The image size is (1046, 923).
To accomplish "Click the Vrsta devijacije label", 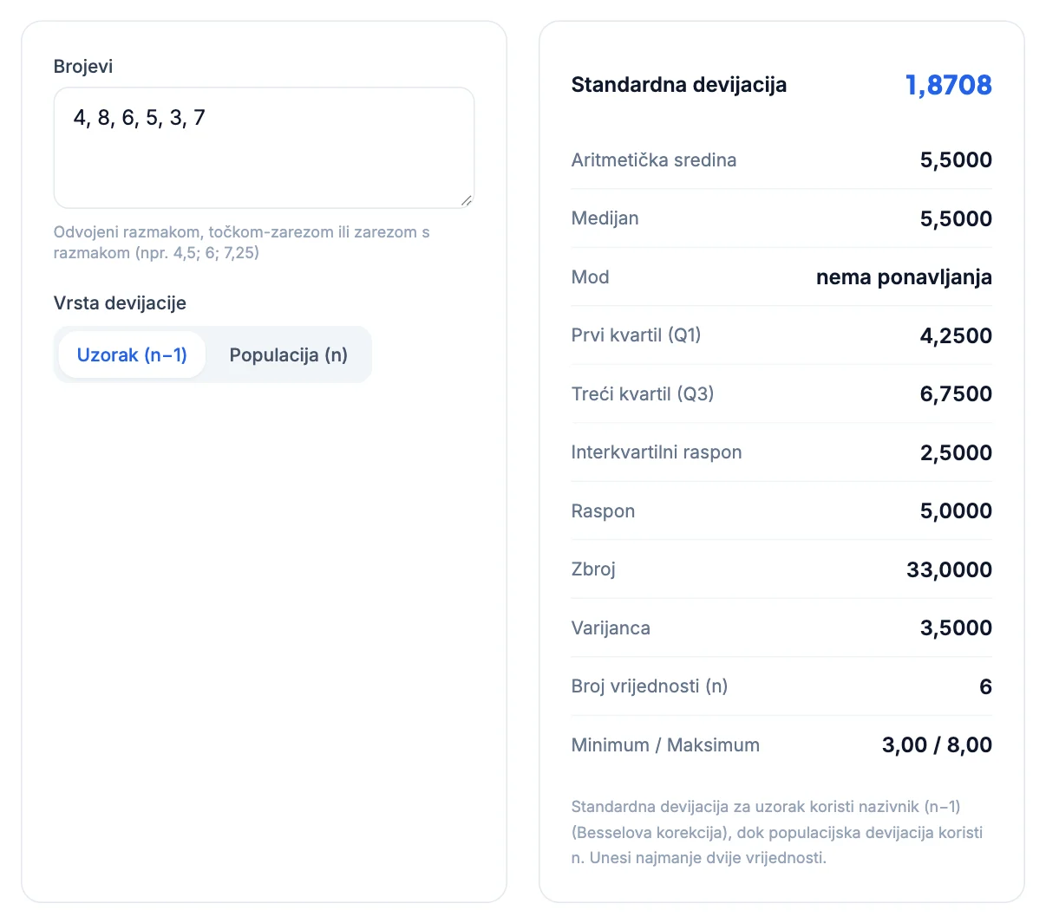I will coord(120,303).
